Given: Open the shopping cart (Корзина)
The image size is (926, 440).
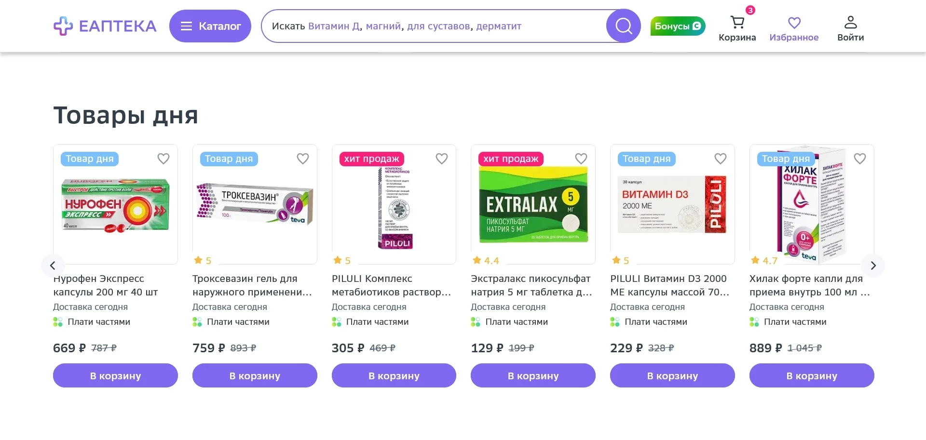Looking at the screenshot, I should click(737, 28).
